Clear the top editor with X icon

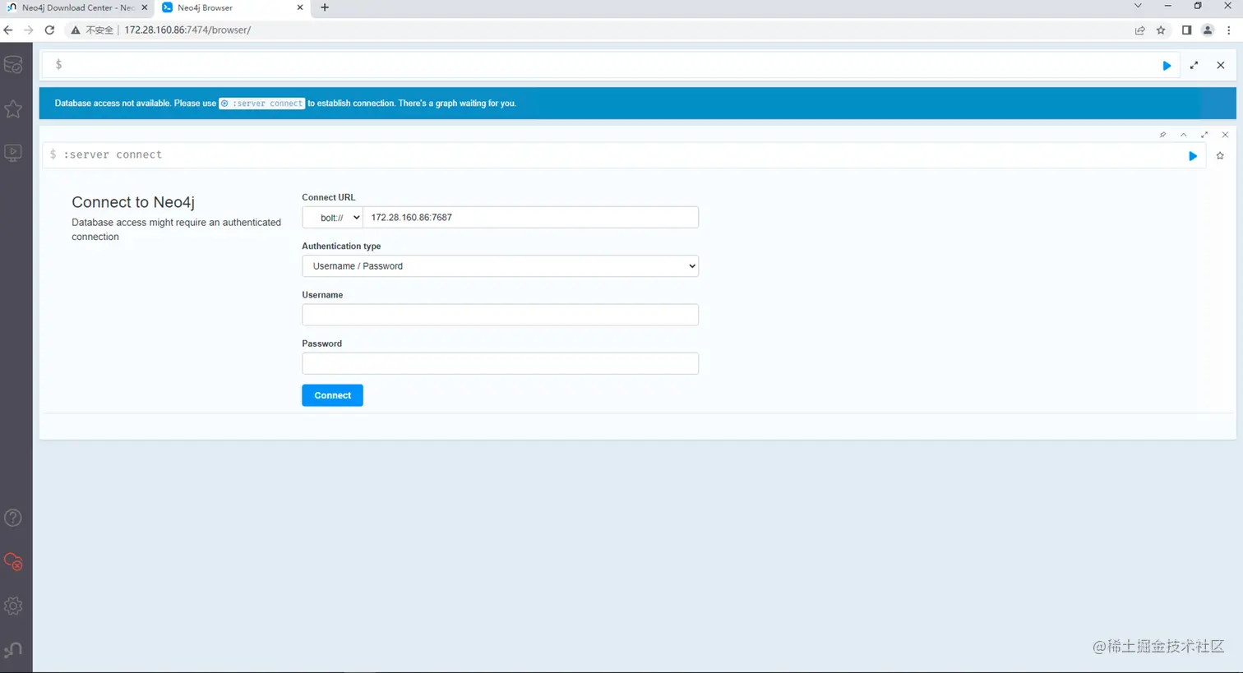click(1221, 65)
